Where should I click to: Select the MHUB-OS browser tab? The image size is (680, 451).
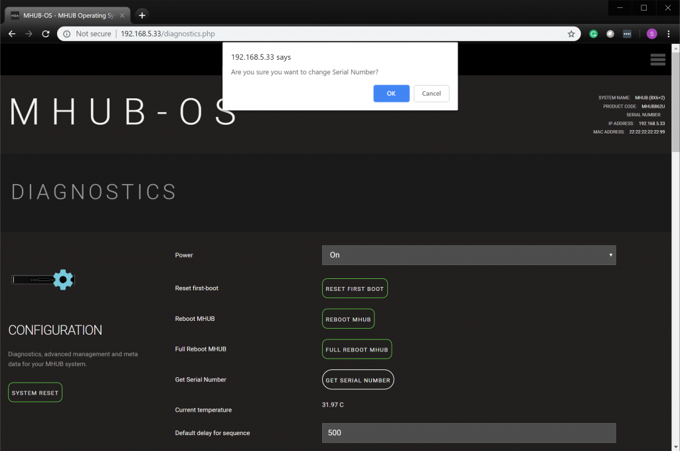click(x=67, y=16)
